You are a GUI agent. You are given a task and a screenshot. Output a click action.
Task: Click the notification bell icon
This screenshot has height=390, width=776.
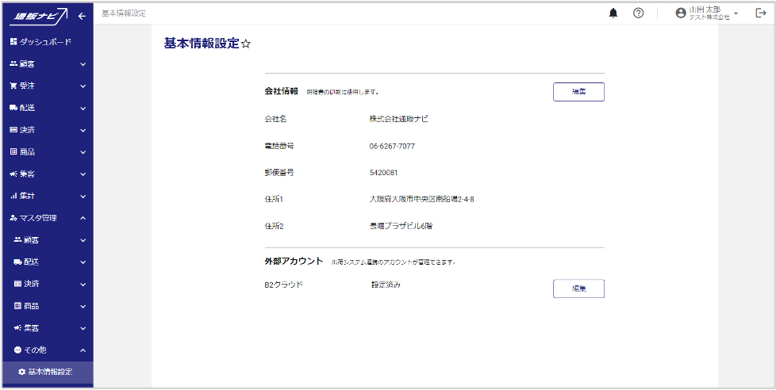click(613, 13)
